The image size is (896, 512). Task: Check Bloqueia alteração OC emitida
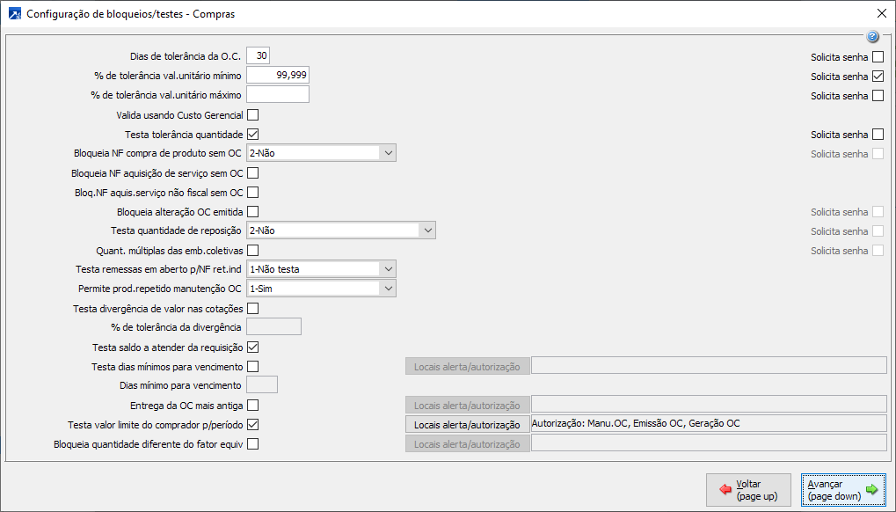(253, 211)
